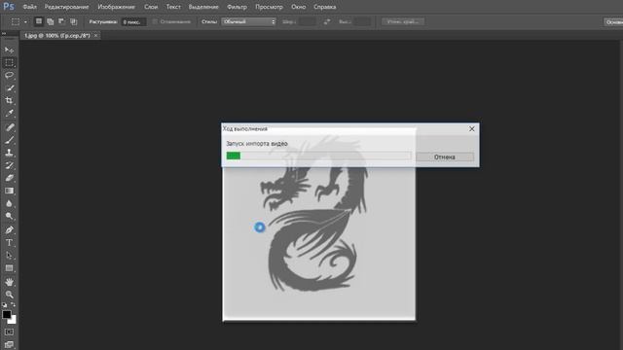Select the Healing Brush tool
Viewport: 623px width, 350px height.
tap(9, 127)
